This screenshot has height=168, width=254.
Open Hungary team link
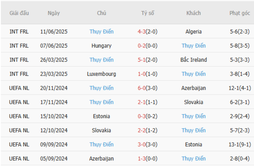(x=102, y=46)
